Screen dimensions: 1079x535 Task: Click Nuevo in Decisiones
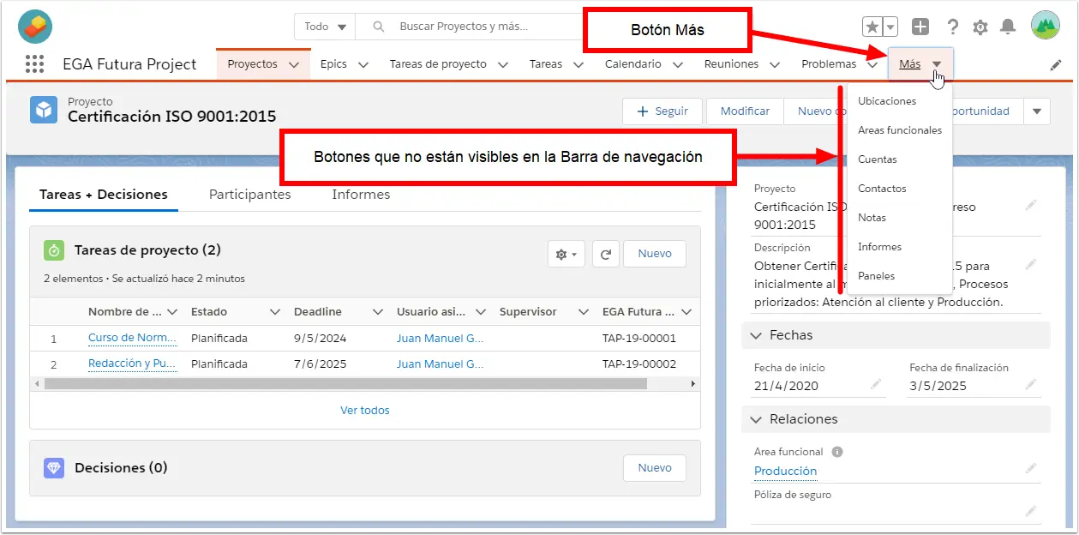pyautogui.click(x=655, y=467)
